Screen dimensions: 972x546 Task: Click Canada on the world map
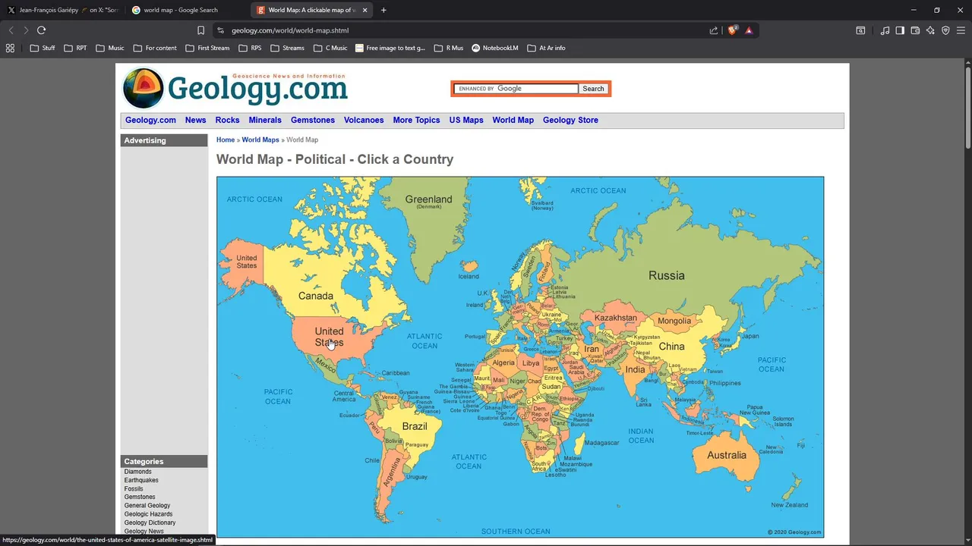coord(316,296)
